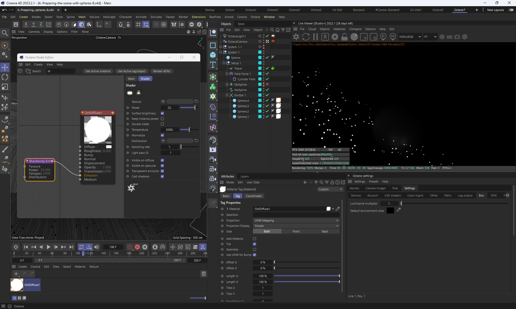
Task: Select the Move tool in left toolbar
Action: coord(5,67)
